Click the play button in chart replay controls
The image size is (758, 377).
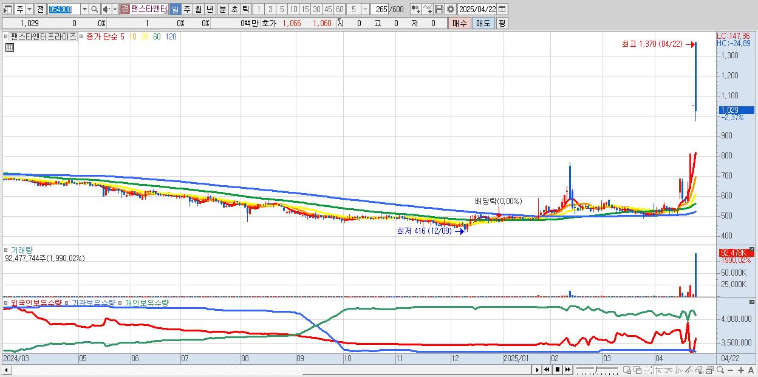pos(538,370)
